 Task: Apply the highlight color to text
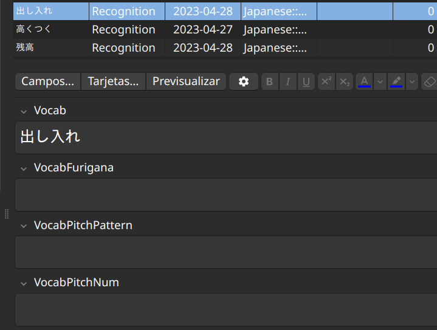396,81
